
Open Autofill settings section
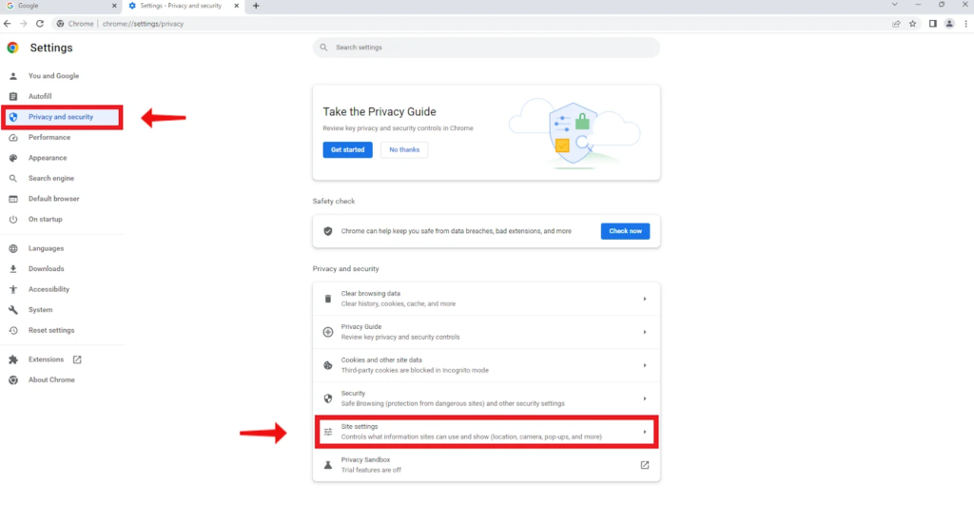[x=40, y=96]
